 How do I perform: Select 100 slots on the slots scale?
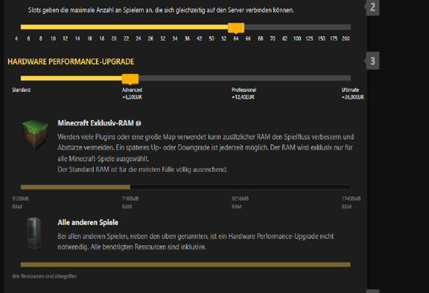297,38
